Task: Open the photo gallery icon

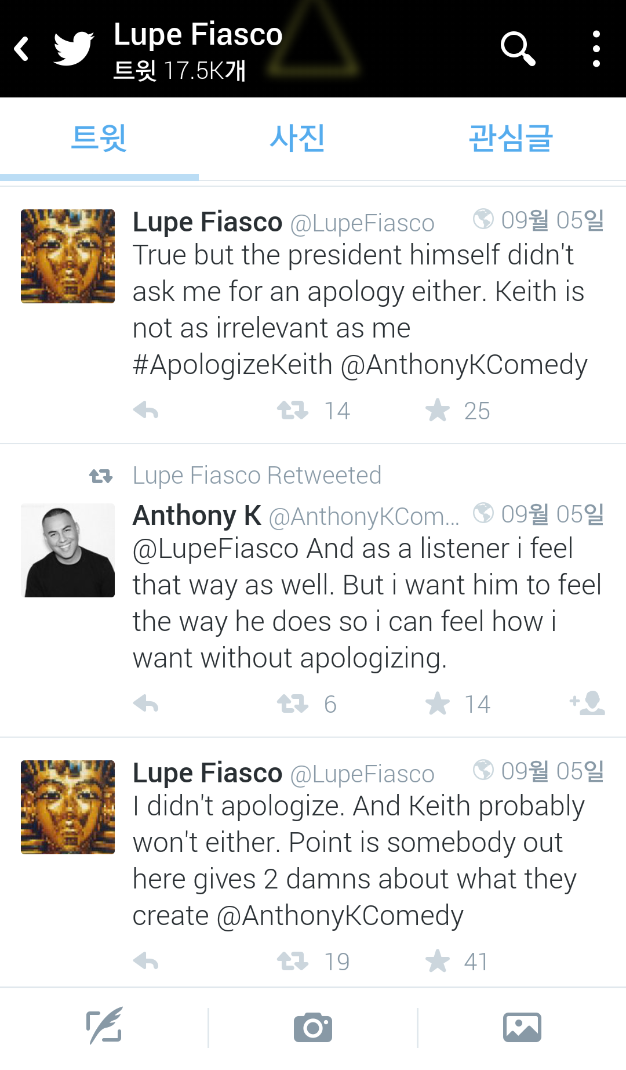Action: pyautogui.click(x=522, y=1027)
